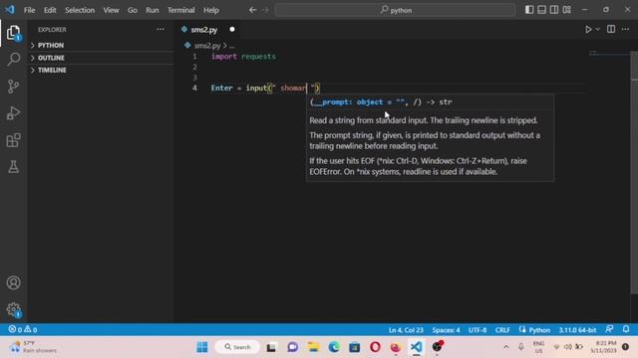The image size is (638, 358).
Task: Show hidden tray icons chevron
Action: point(506,347)
